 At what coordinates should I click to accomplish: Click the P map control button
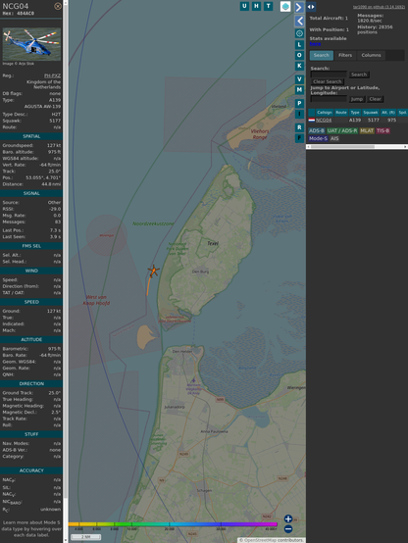(299, 103)
